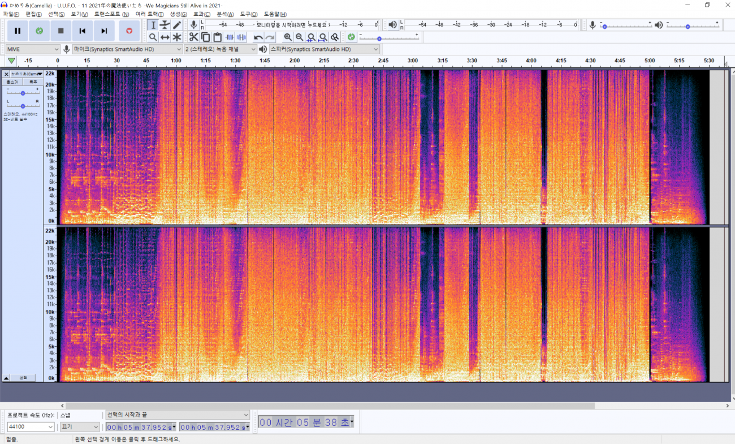Viewport: 735px width, 444px height.
Task: Click the record meter microphone icon
Action: 193,25
